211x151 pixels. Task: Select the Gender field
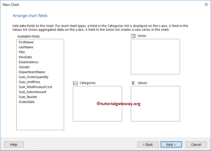[24, 67]
